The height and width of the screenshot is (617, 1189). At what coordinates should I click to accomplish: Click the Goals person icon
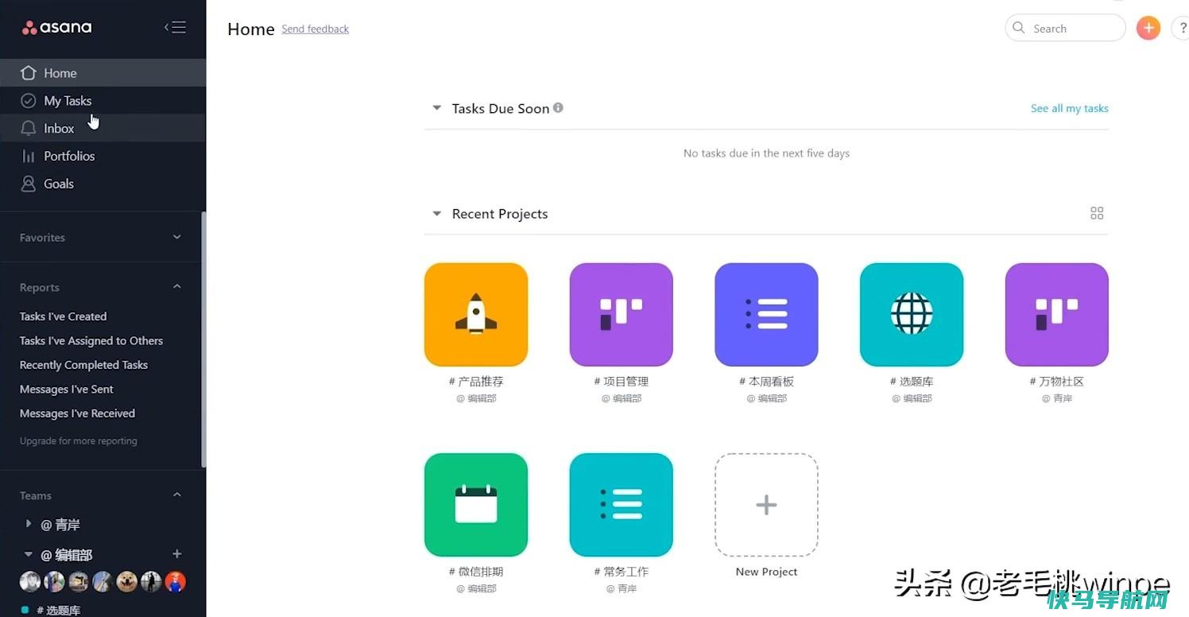click(29, 184)
